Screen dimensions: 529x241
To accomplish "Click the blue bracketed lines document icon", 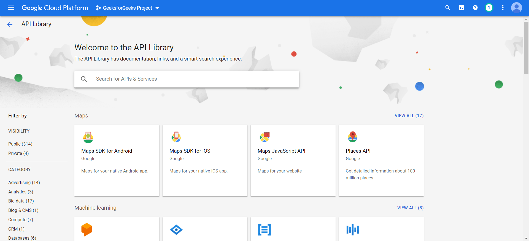I will 264,230.
